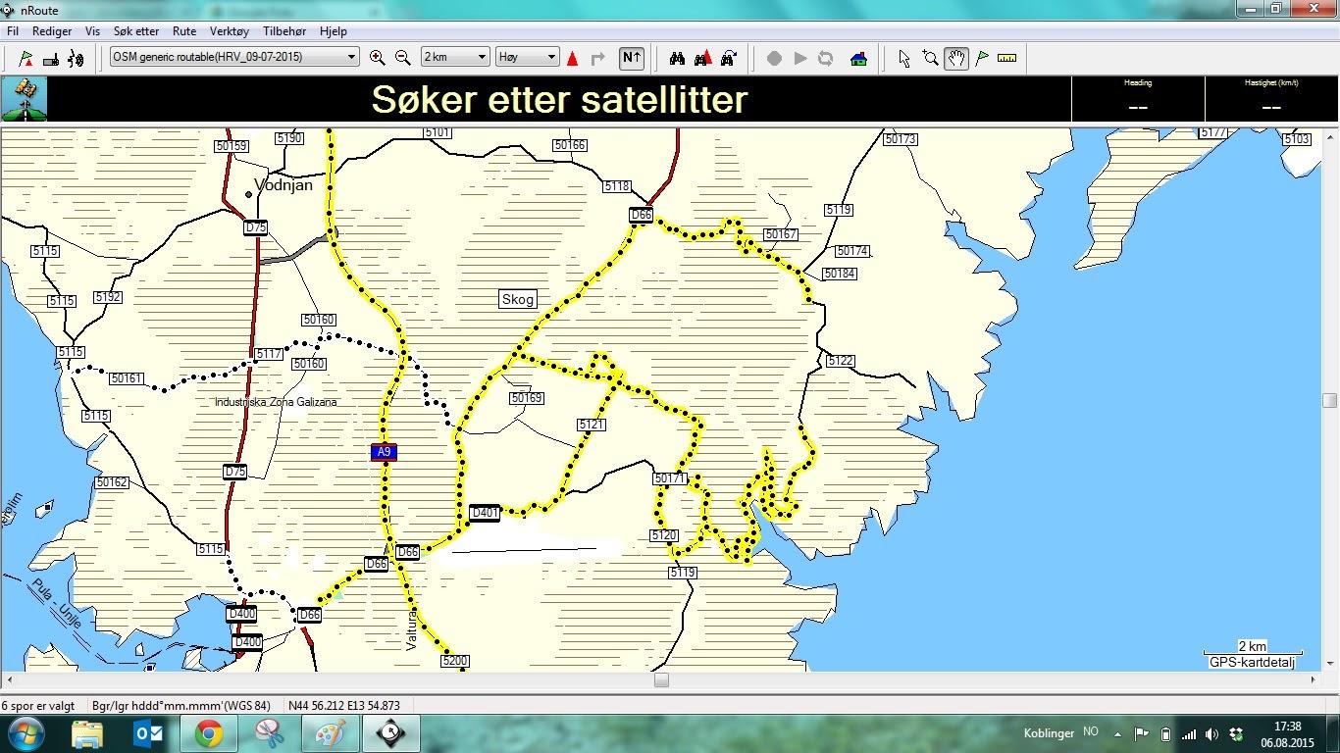1340x753 pixels.
Task: Select the arrow pointer tool
Action: click(x=904, y=58)
